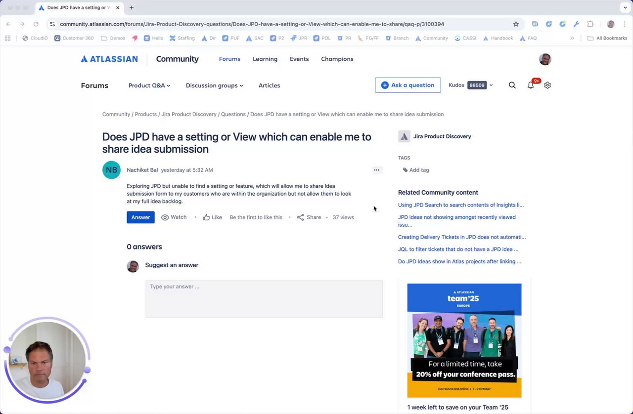The width and height of the screenshot is (633, 414).
Task: Open the Questions breadcrumb link
Action: point(233,114)
